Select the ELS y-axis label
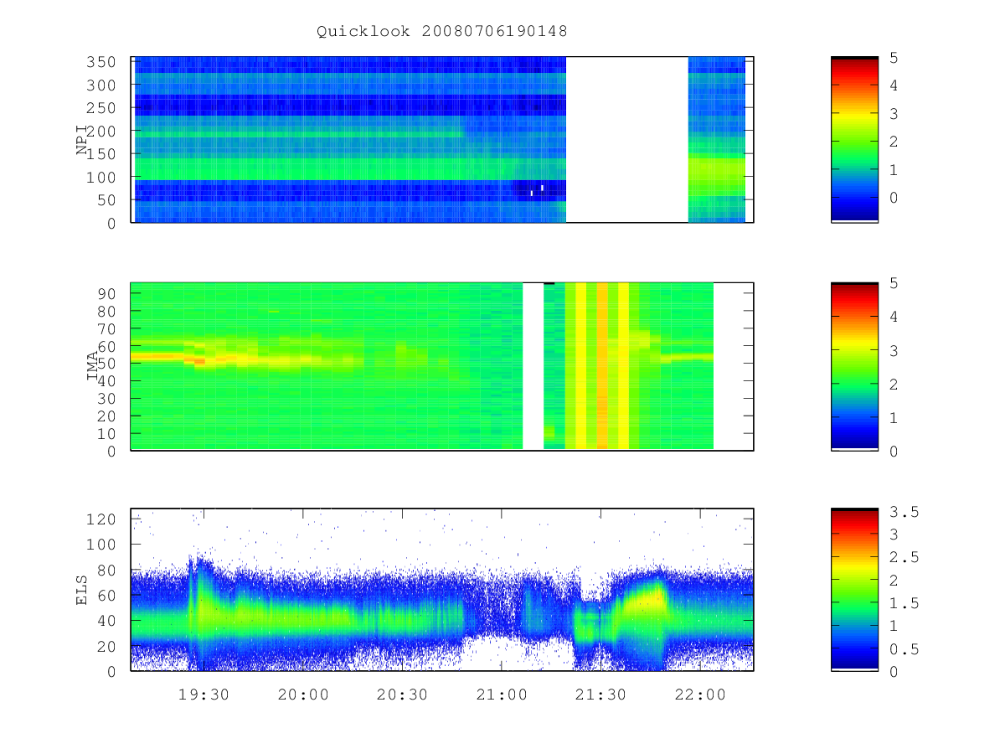This screenshot has height=754, width=1005. coord(83,590)
